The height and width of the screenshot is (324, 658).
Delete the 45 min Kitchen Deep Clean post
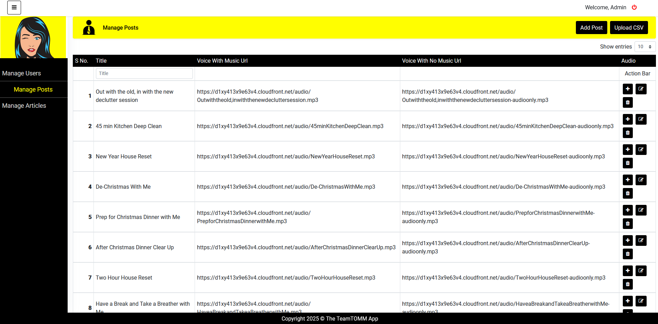628,133
